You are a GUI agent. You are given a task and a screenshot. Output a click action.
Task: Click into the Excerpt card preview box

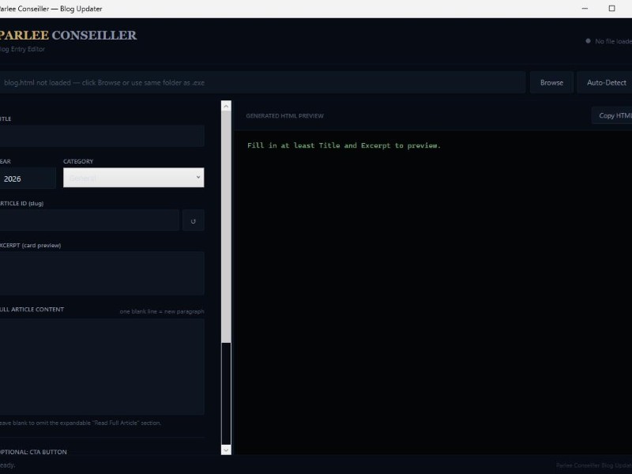pyautogui.click(x=101, y=273)
